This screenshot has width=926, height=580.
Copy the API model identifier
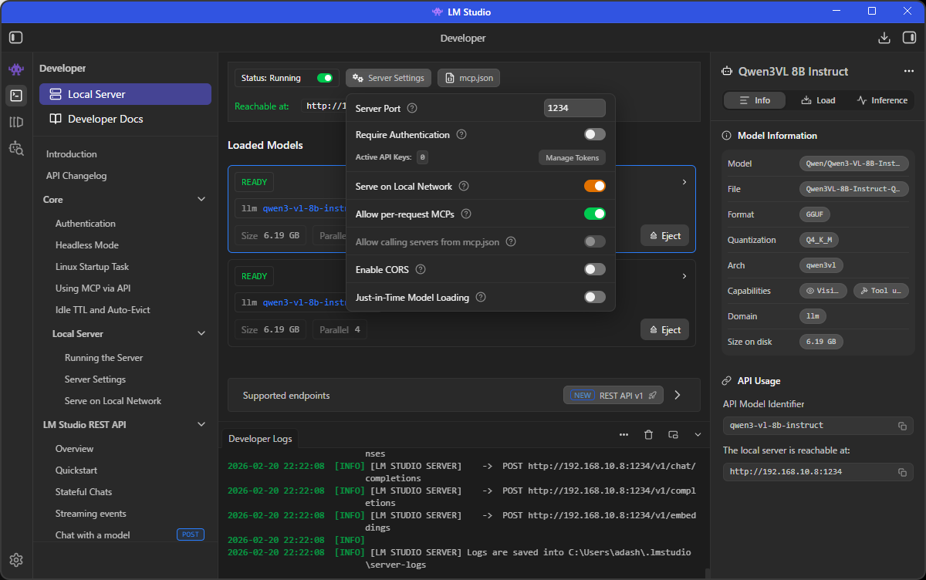901,426
